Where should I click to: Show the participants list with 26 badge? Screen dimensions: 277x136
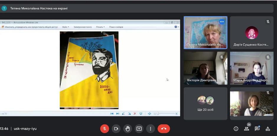[246, 129]
